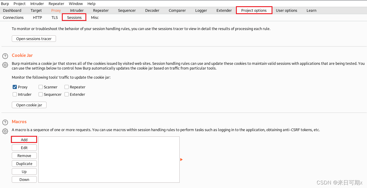Switch to the Logger tab

coord(201,10)
